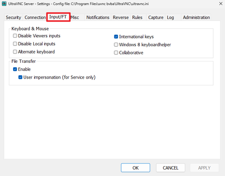
Task: Show the Capture tab
Action: pyautogui.click(x=156, y=18)
